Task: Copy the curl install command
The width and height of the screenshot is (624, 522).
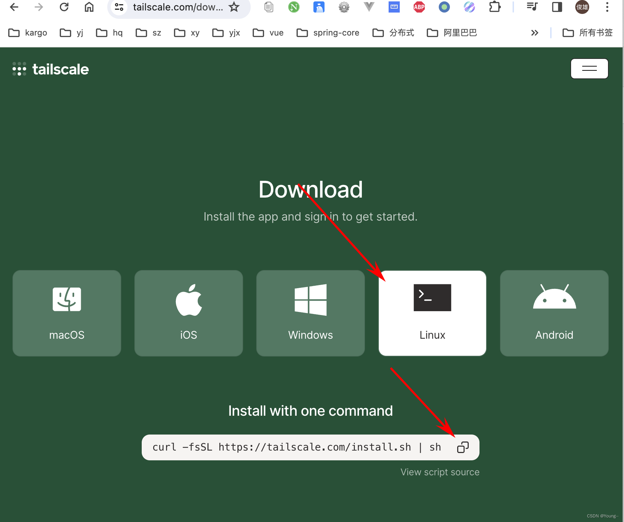Action: point(463,447)
